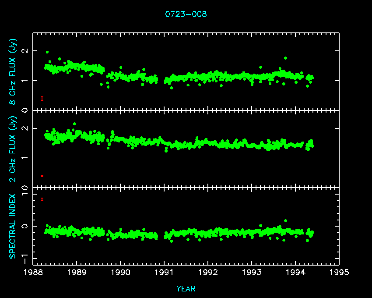
Task: Click the plot title 0723-008
Action: (x=186, y=14)
